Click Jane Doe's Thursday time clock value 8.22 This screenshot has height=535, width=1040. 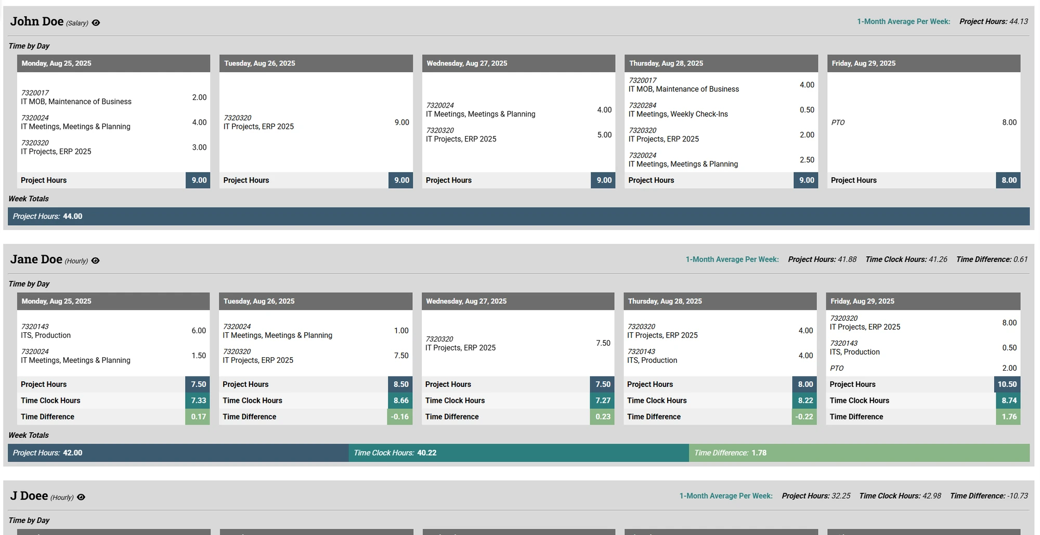804,401
